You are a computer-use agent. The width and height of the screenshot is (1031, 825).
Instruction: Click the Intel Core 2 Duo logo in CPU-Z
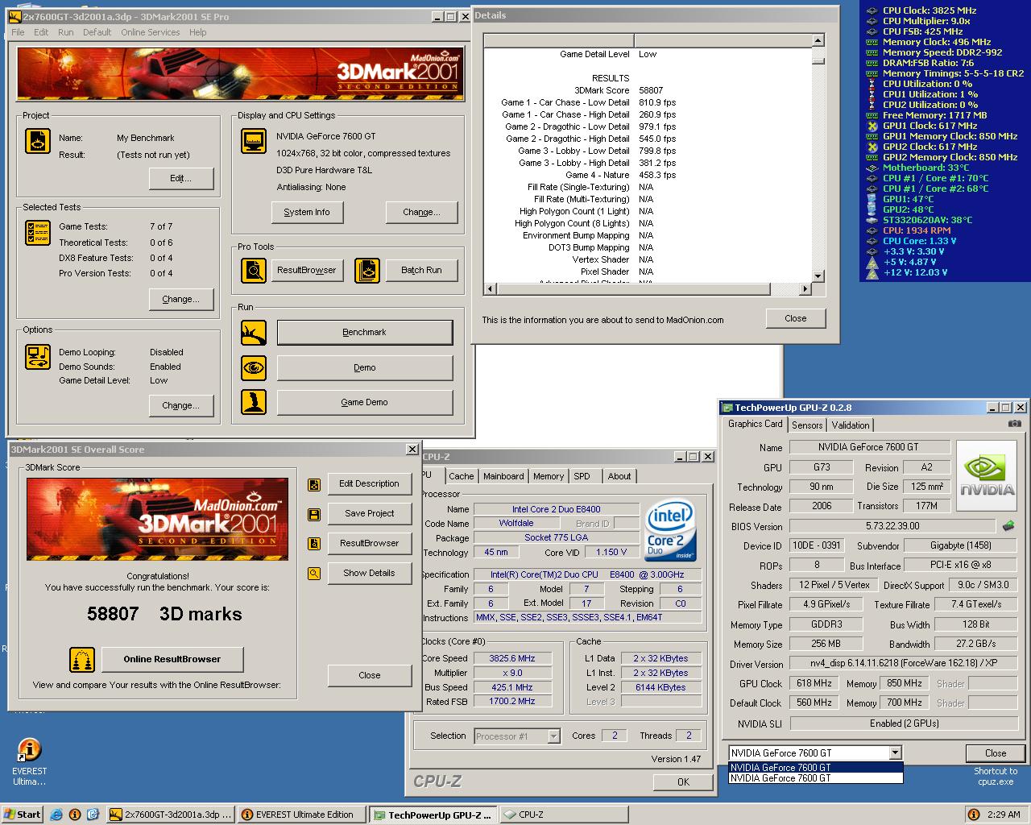pyautogui.click(x=671, y=531)
